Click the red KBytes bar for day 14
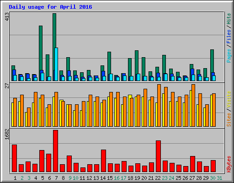 [x=103, y=161]
